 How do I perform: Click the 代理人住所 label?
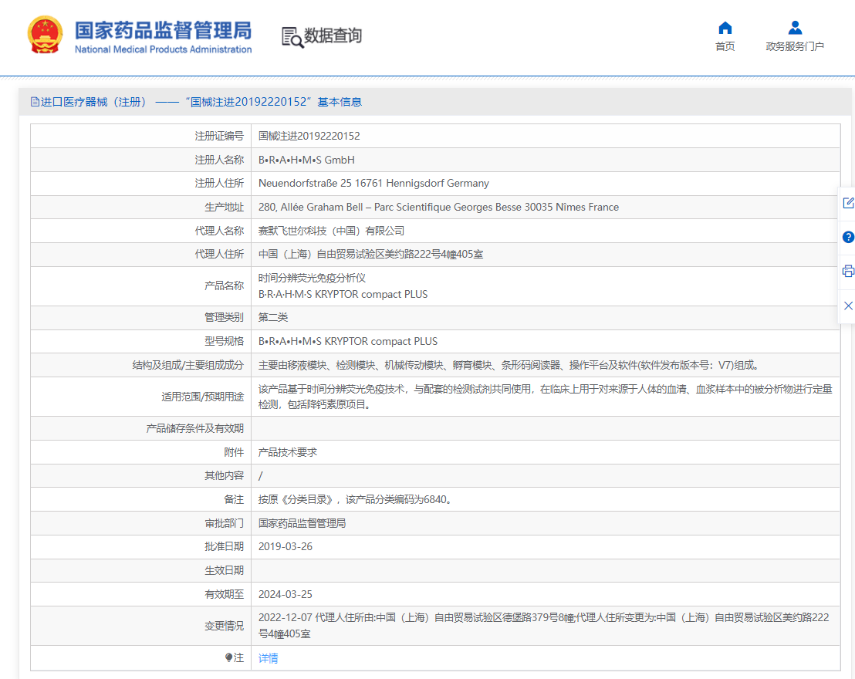pos(219,254)
